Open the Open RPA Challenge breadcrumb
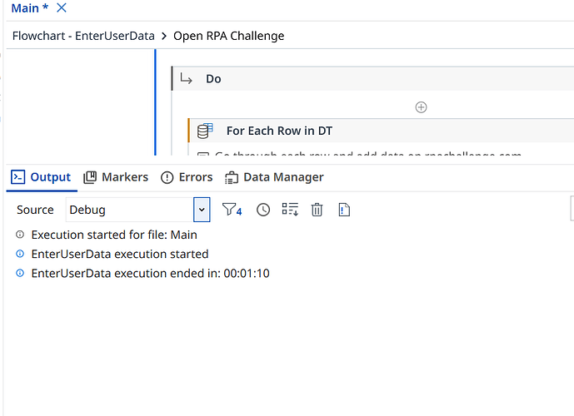Image resolution: width=574 pixels, height=416 pixels. [x=229, y=36]
